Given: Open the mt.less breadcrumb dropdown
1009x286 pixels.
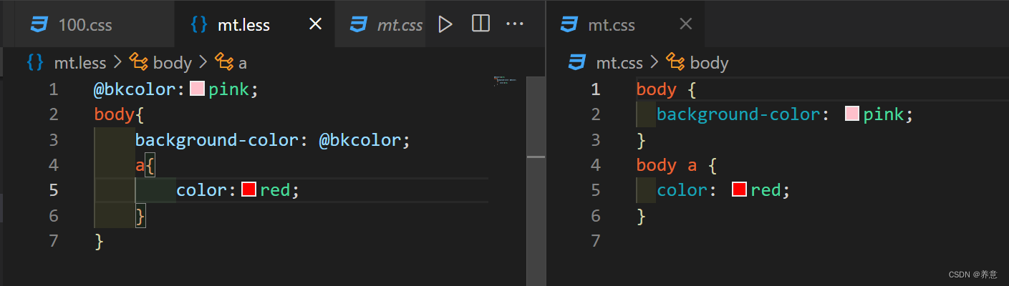Looking at the screenshot, I should point(79,63).
